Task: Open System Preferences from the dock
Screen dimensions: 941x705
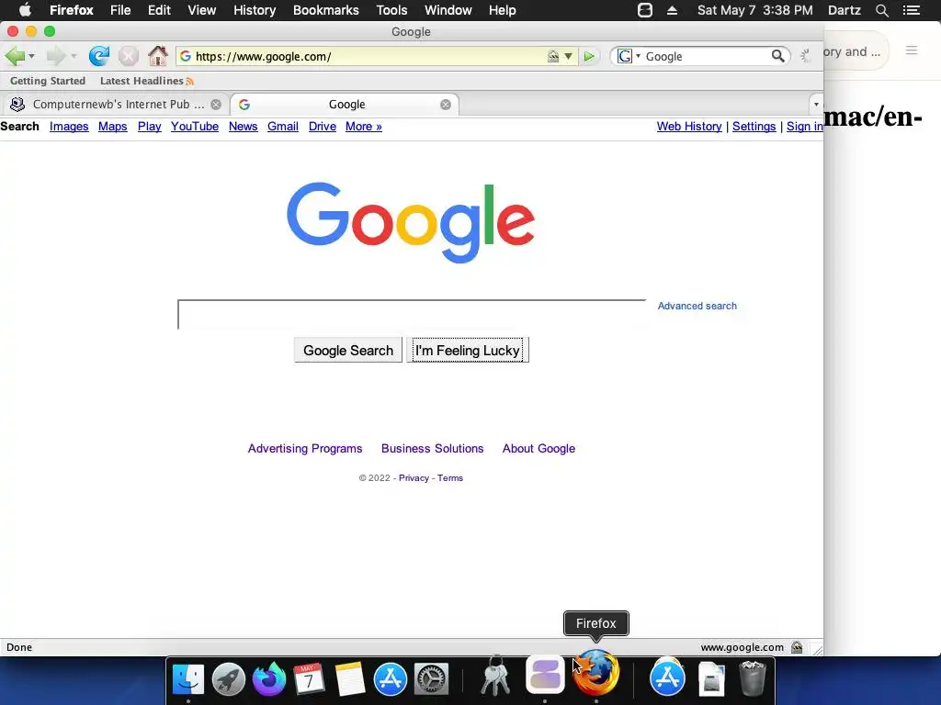Action: [x=432, y=679]
